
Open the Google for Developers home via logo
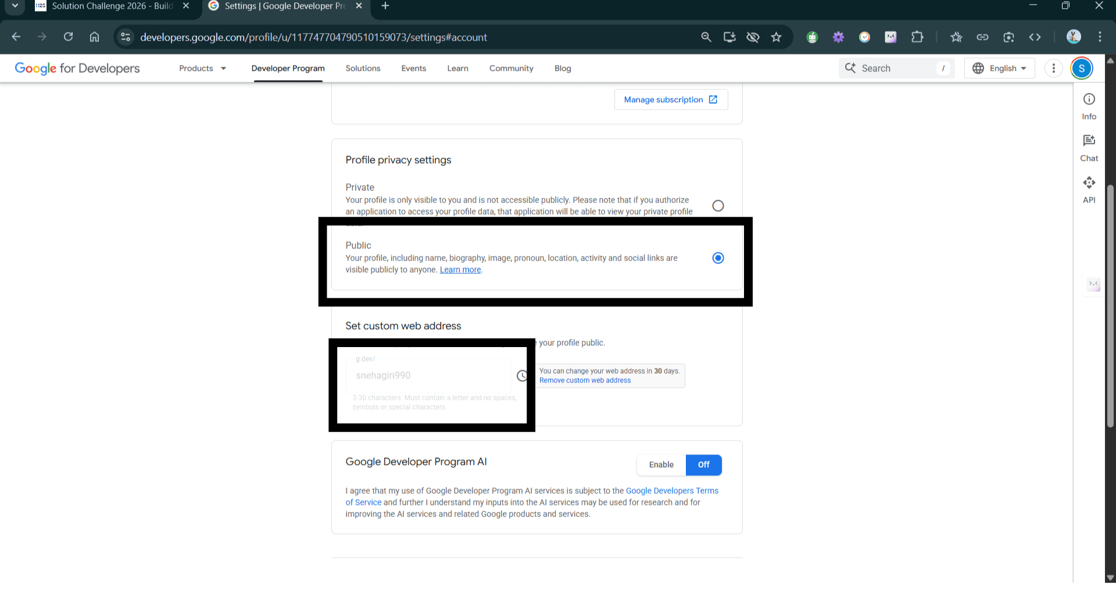pos(76,68)
